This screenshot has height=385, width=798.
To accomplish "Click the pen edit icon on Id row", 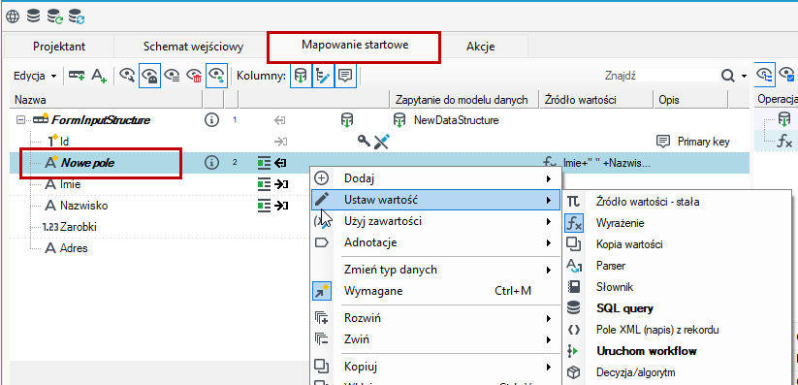I will [x=382, y=142].
